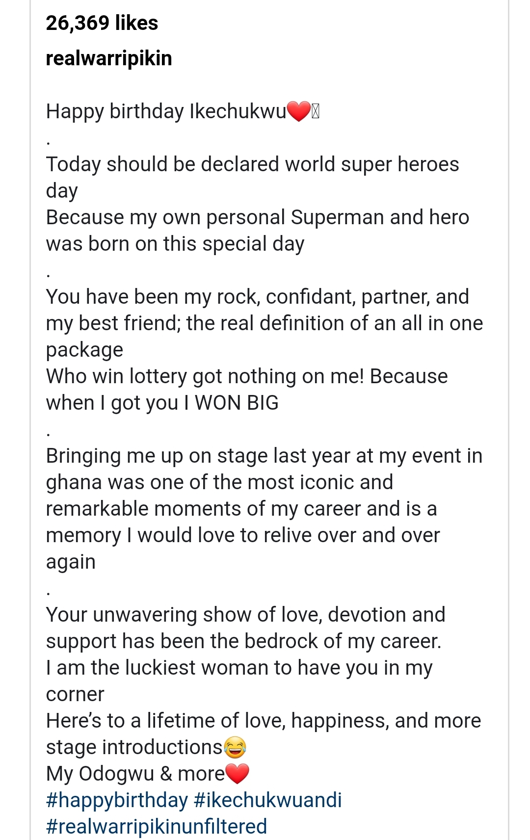Click the 'Who win lottery' sentence

click(247, 390)
